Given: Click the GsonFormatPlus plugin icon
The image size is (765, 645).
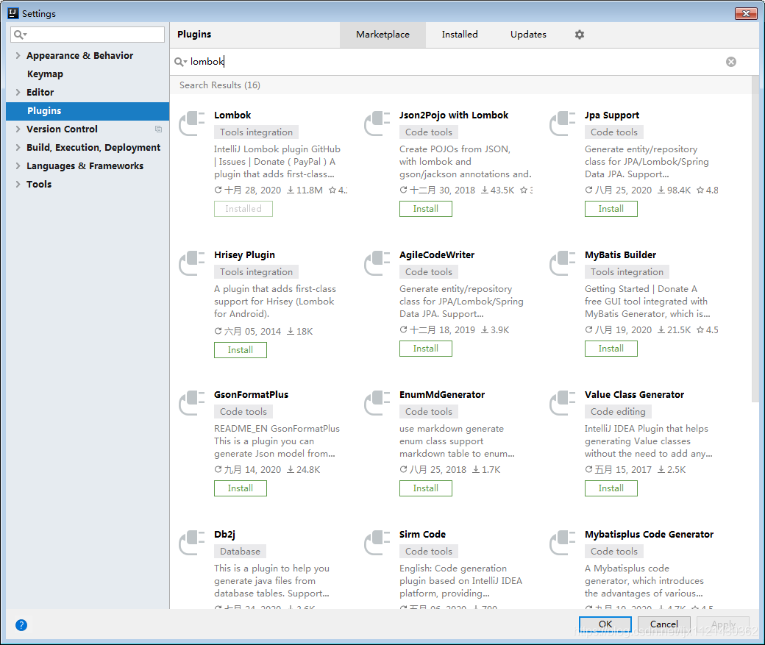Looking at the screenshot, I should (192, 403).
